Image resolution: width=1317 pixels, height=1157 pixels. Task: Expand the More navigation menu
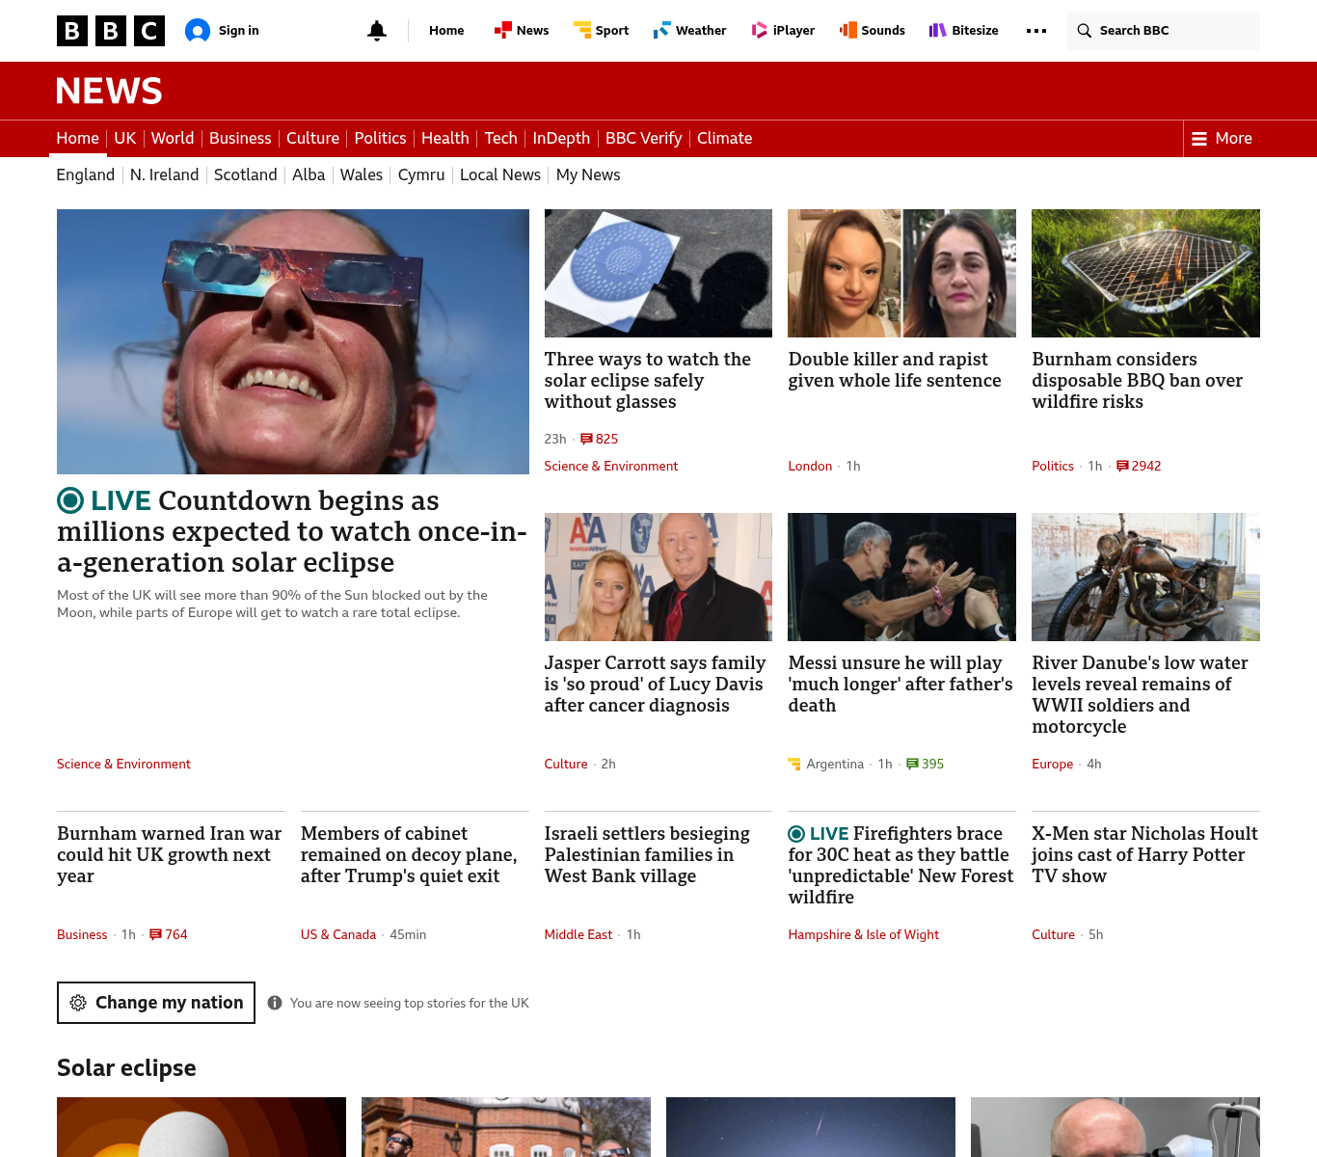1222,139
